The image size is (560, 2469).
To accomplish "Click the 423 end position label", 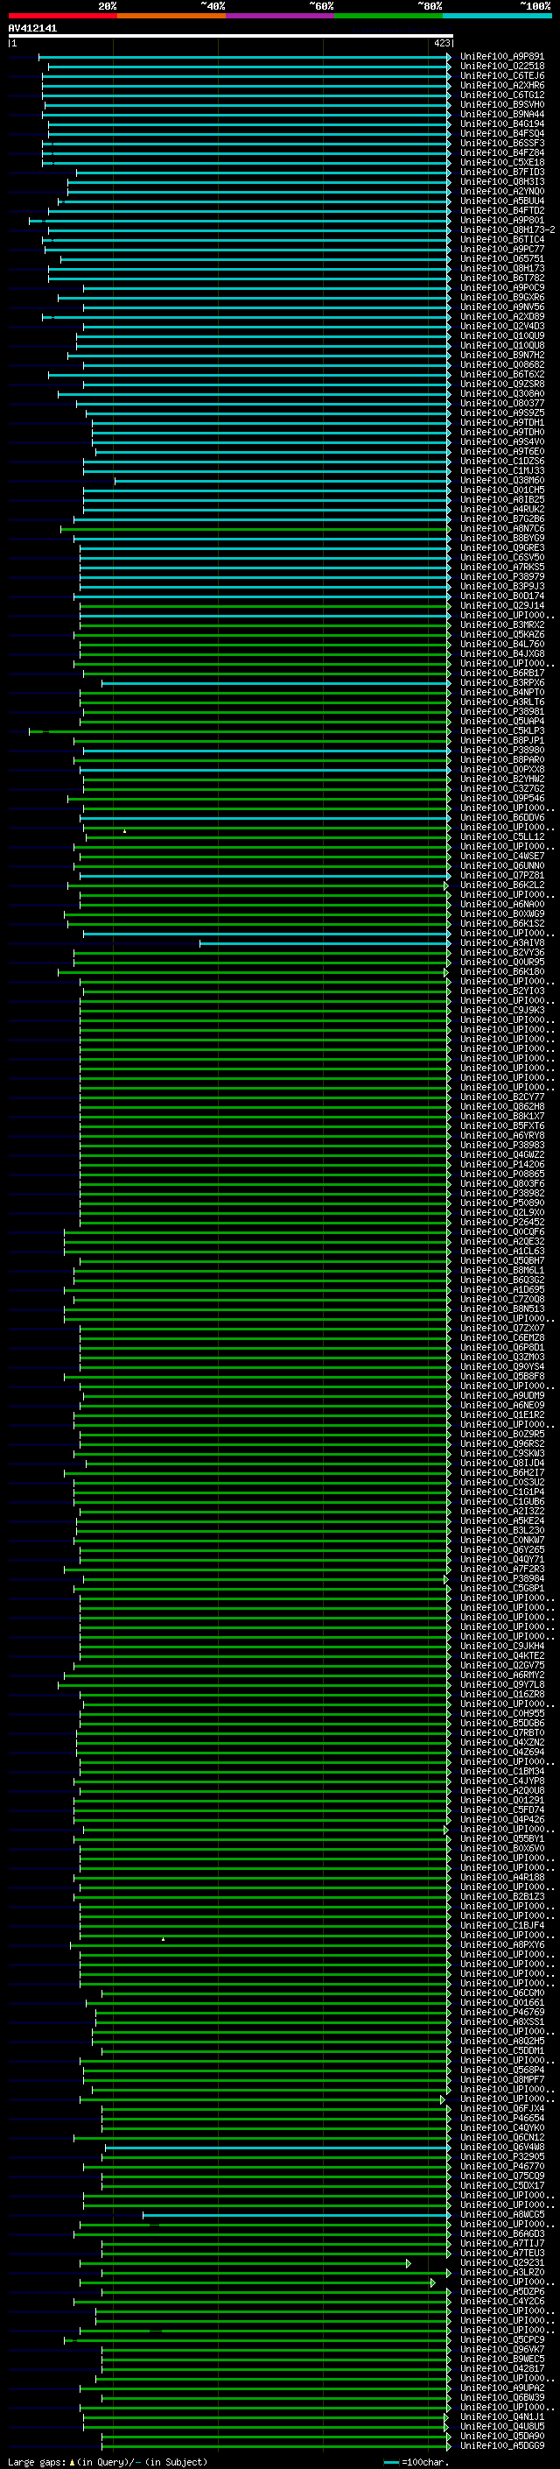I will pos(441,43).
